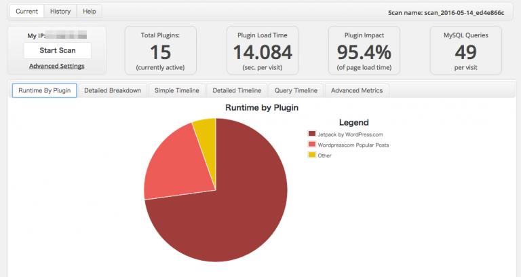
Task: Click the Wordpresscom Popular Posts legend swatch
Action: point(312,145)
